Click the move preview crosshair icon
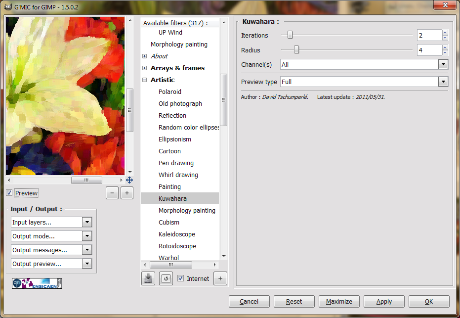 pyautogui.click(x=129, y=180)
